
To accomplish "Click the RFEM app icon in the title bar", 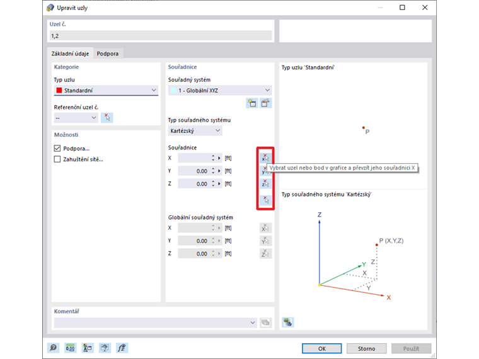I will [x=50, y=8].
